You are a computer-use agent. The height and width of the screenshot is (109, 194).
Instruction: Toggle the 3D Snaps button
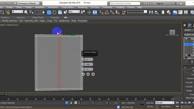point(101,12)
